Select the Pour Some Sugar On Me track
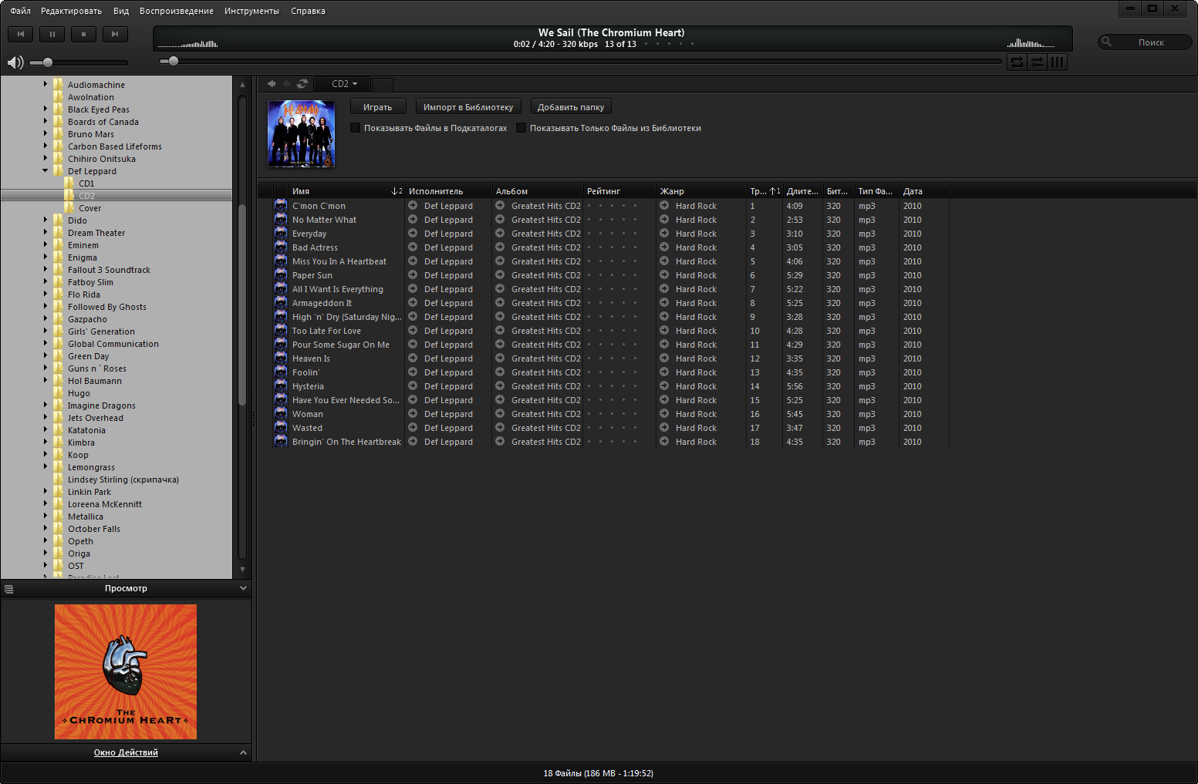 pyautogui.click(x=341, y=345)
